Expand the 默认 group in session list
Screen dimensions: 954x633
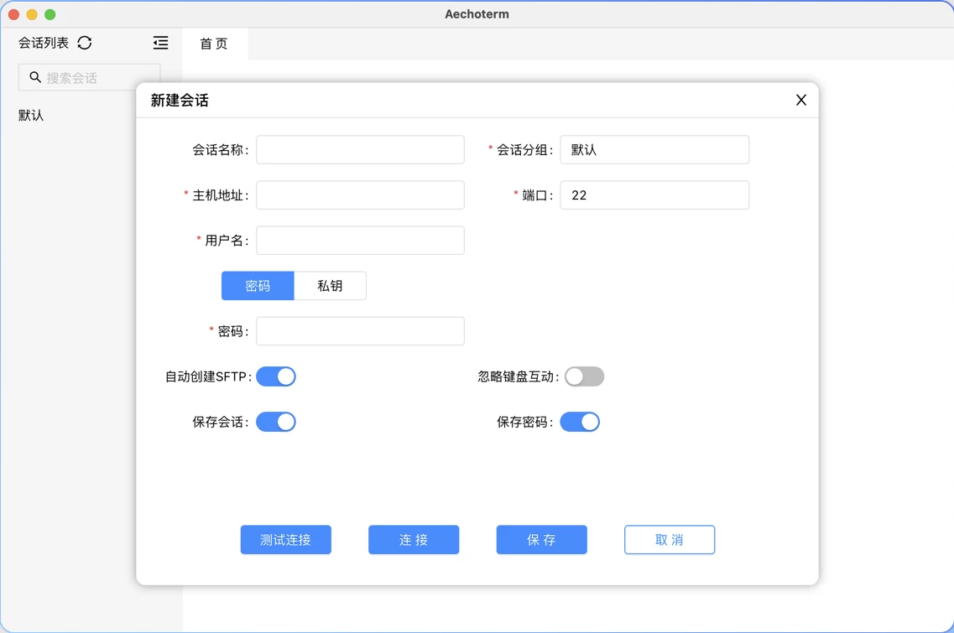[31, 116]
